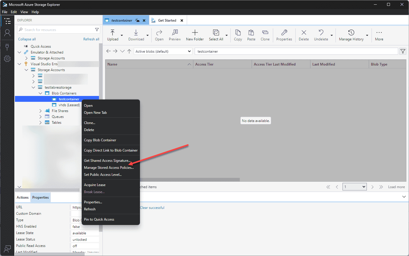Open the Select All dropdown arrow

point(226,35)
